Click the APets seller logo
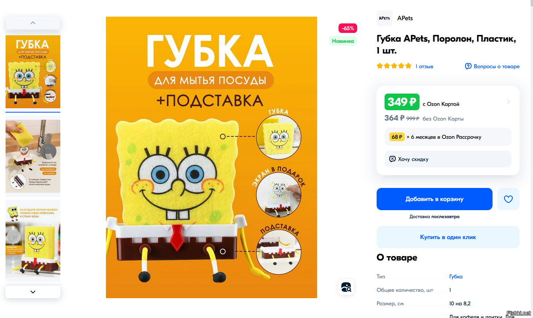Screen dimensions: 533x318 [384, 18]
